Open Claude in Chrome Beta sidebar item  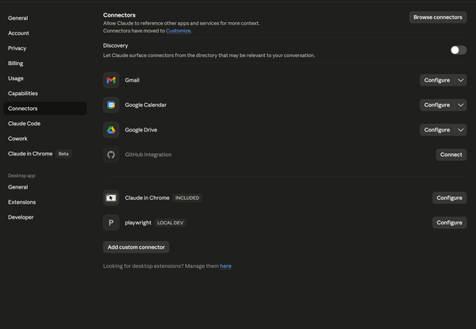(45, 154)
